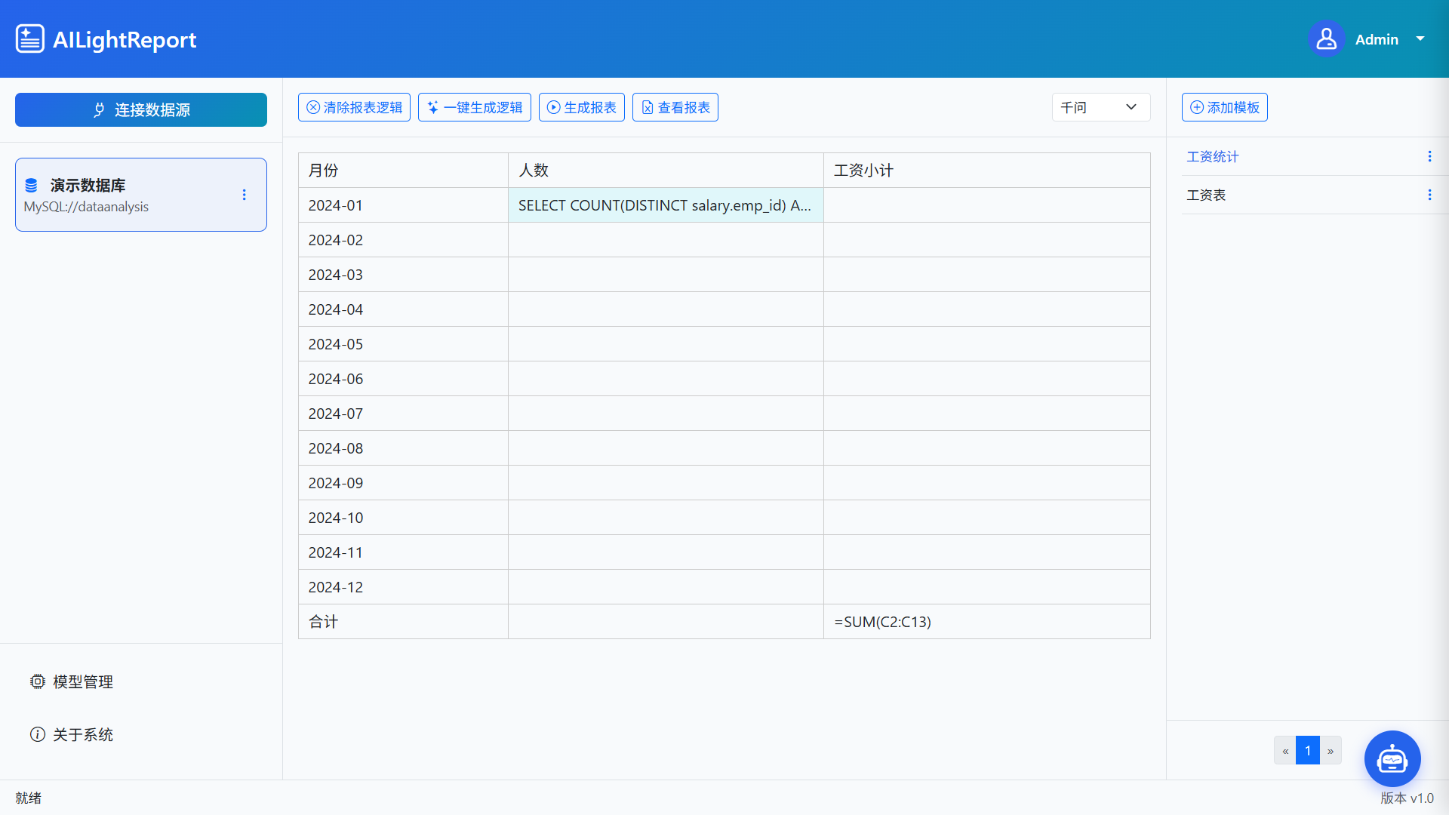Go to next page with the » pagination control

(x=1331, y=750)
